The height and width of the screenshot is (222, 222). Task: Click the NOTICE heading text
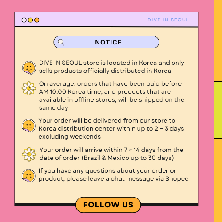point(108,42)
